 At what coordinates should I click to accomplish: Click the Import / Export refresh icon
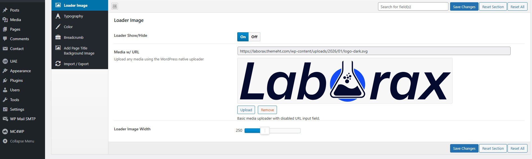pos(58,64)
